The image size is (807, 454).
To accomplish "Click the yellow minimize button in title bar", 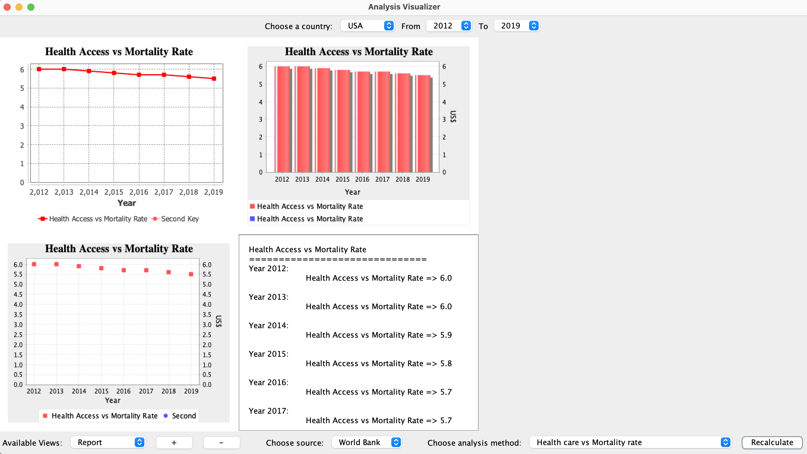I will (x=19, y=7).
